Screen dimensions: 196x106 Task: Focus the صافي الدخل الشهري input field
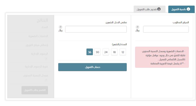tap(96, 29)
